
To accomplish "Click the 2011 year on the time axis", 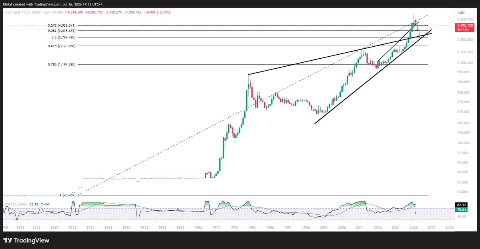I will (x=359, y=227).
